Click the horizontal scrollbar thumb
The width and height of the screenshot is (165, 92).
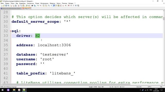click(x=66, y=84)
